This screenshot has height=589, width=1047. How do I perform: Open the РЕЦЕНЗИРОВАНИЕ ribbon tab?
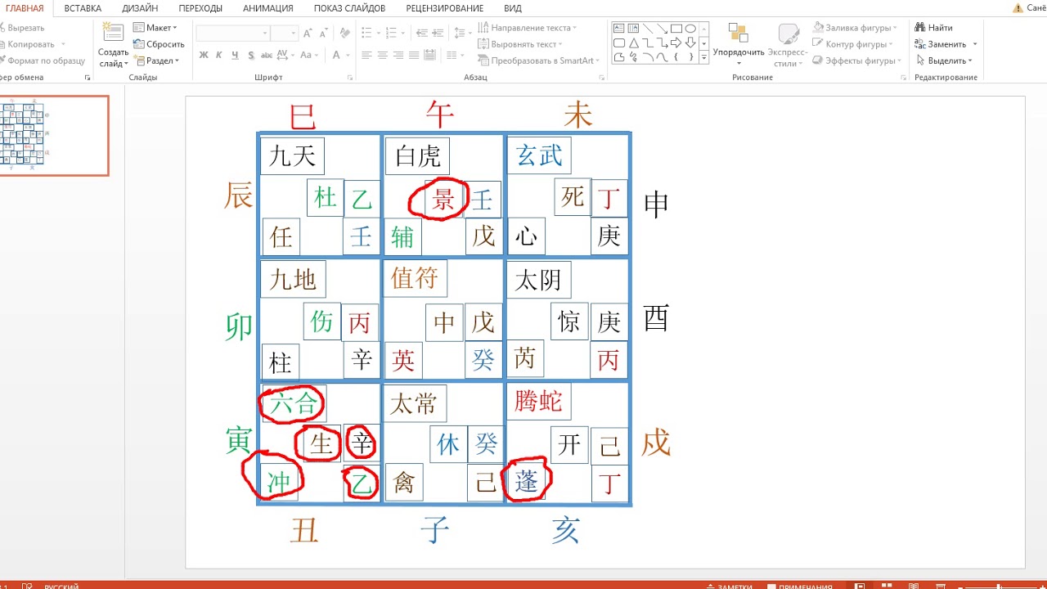click(445, 8)
